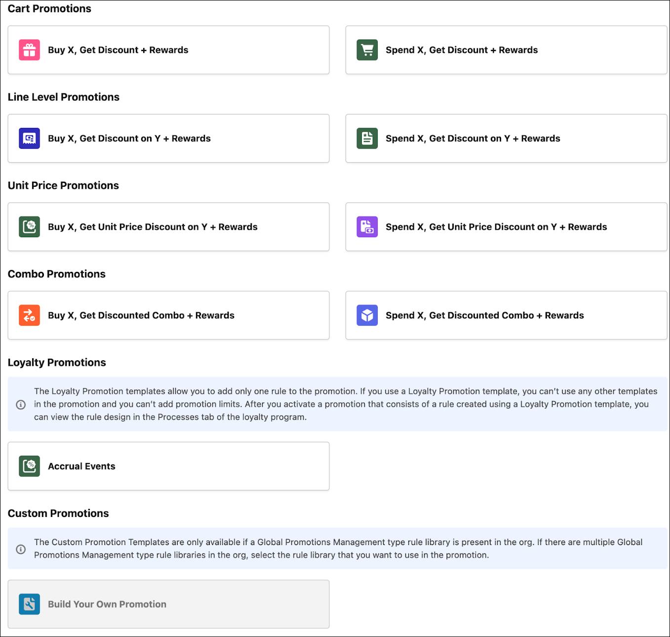Click the green document icon for Spend X line promotion
The width and height of the screenshot is (670, 637).
click(x=367, y=138)
